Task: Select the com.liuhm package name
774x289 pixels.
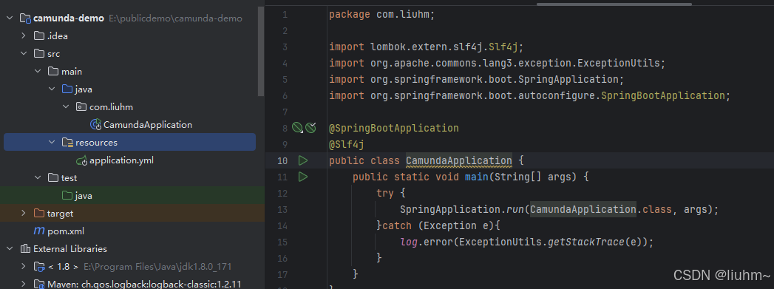Action: pos(112,107)
